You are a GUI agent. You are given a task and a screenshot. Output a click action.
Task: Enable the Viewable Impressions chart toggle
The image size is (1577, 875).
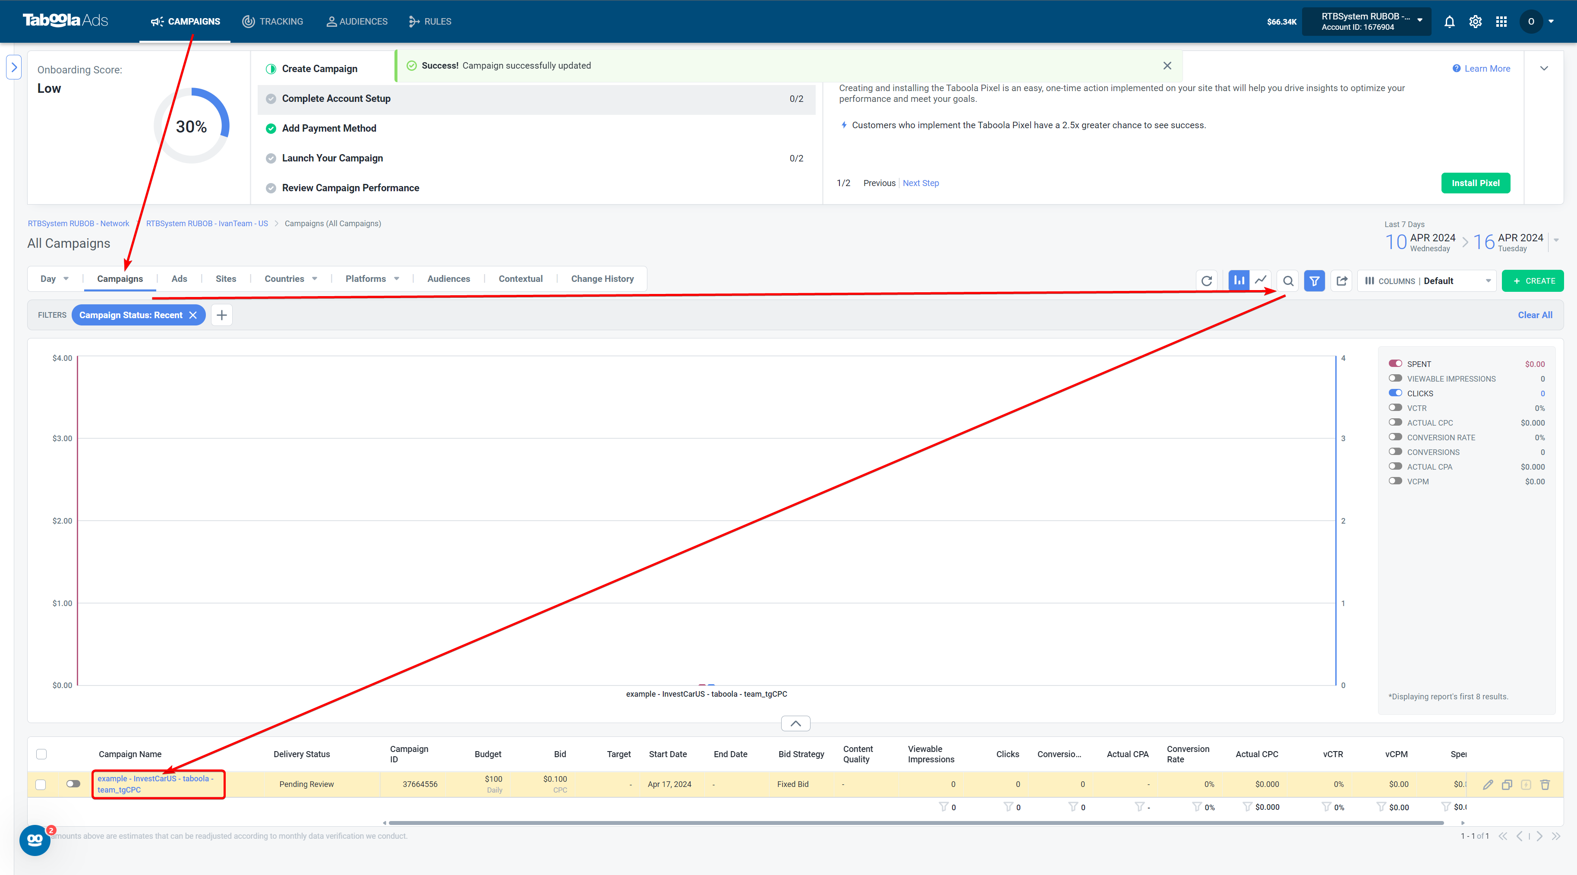point(1395,379)
